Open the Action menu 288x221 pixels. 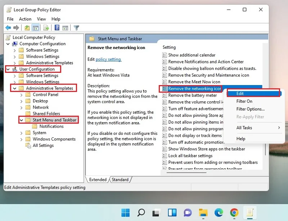pyautogui.click(x=25, y=19)
